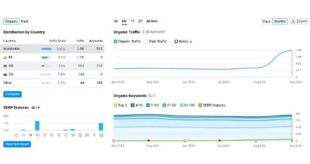Click the stacked document SERP feature icon

(80, 135)
